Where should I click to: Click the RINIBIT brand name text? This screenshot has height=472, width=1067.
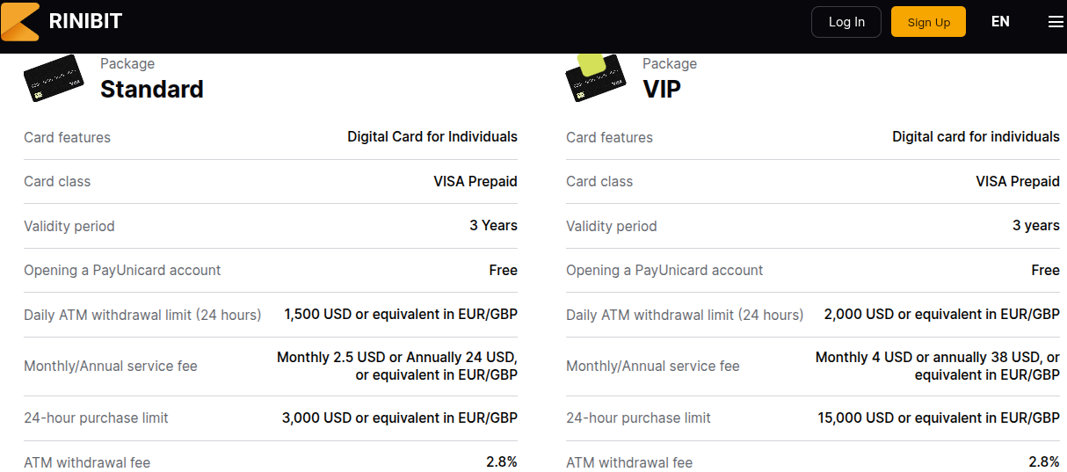(85, 22)
